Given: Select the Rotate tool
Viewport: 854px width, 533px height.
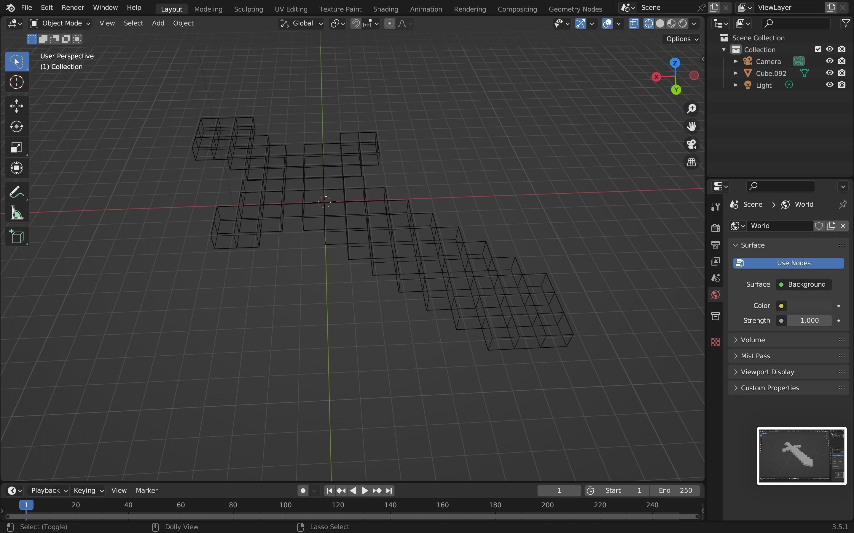Looking at the screenshot, I should [x=16, y=126].
